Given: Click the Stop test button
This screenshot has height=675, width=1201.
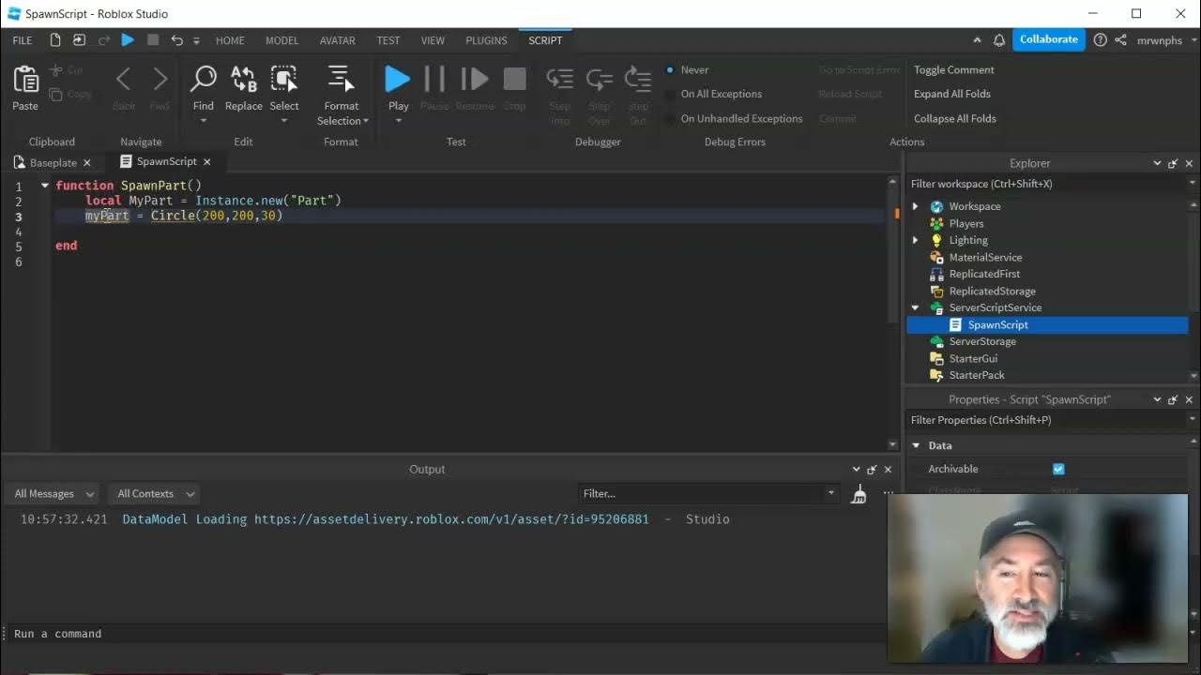Looking at the screenshot, I should pyautogui.click(x=514, y=80).
